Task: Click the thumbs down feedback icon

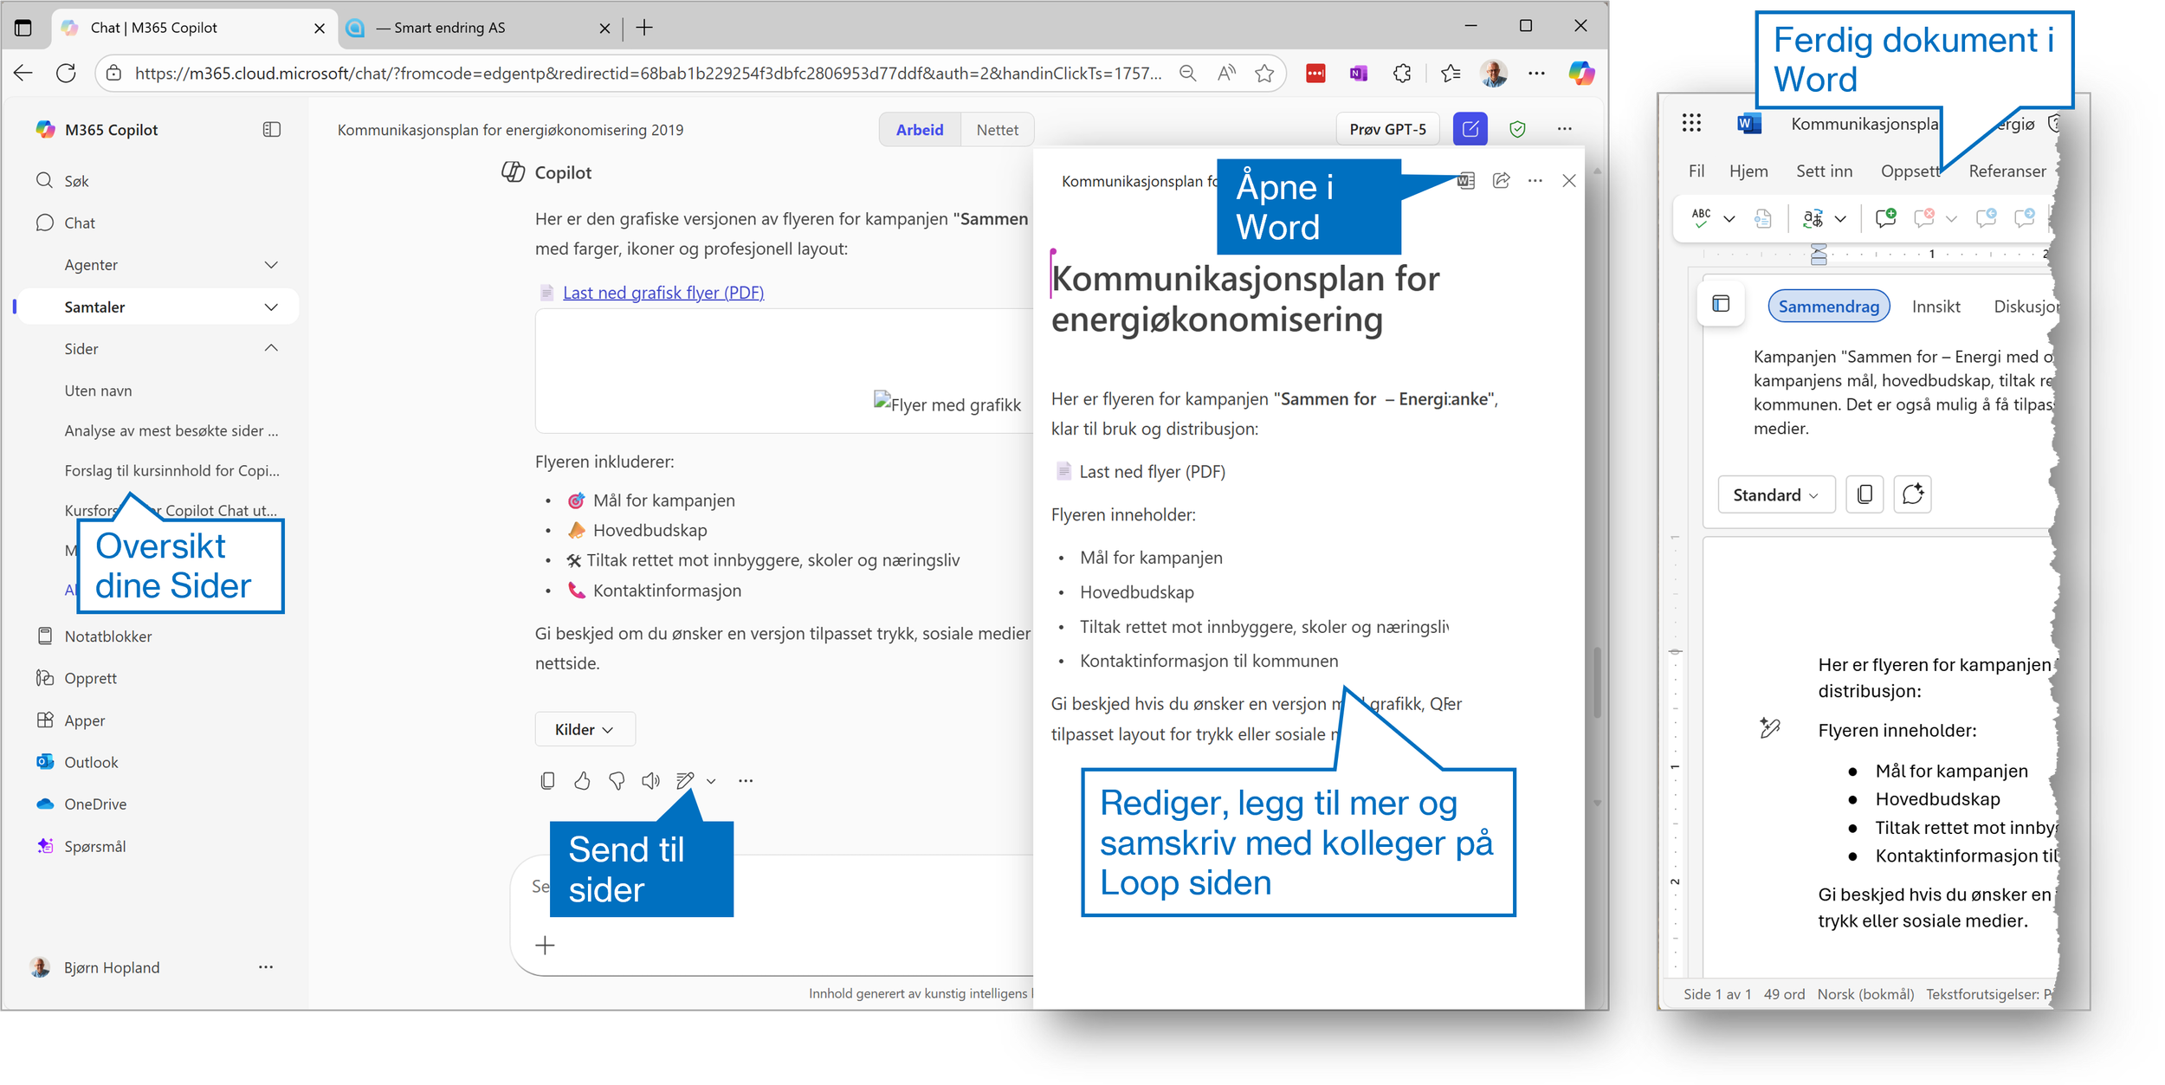Action: pyautogui.click(x=617, y=781)
